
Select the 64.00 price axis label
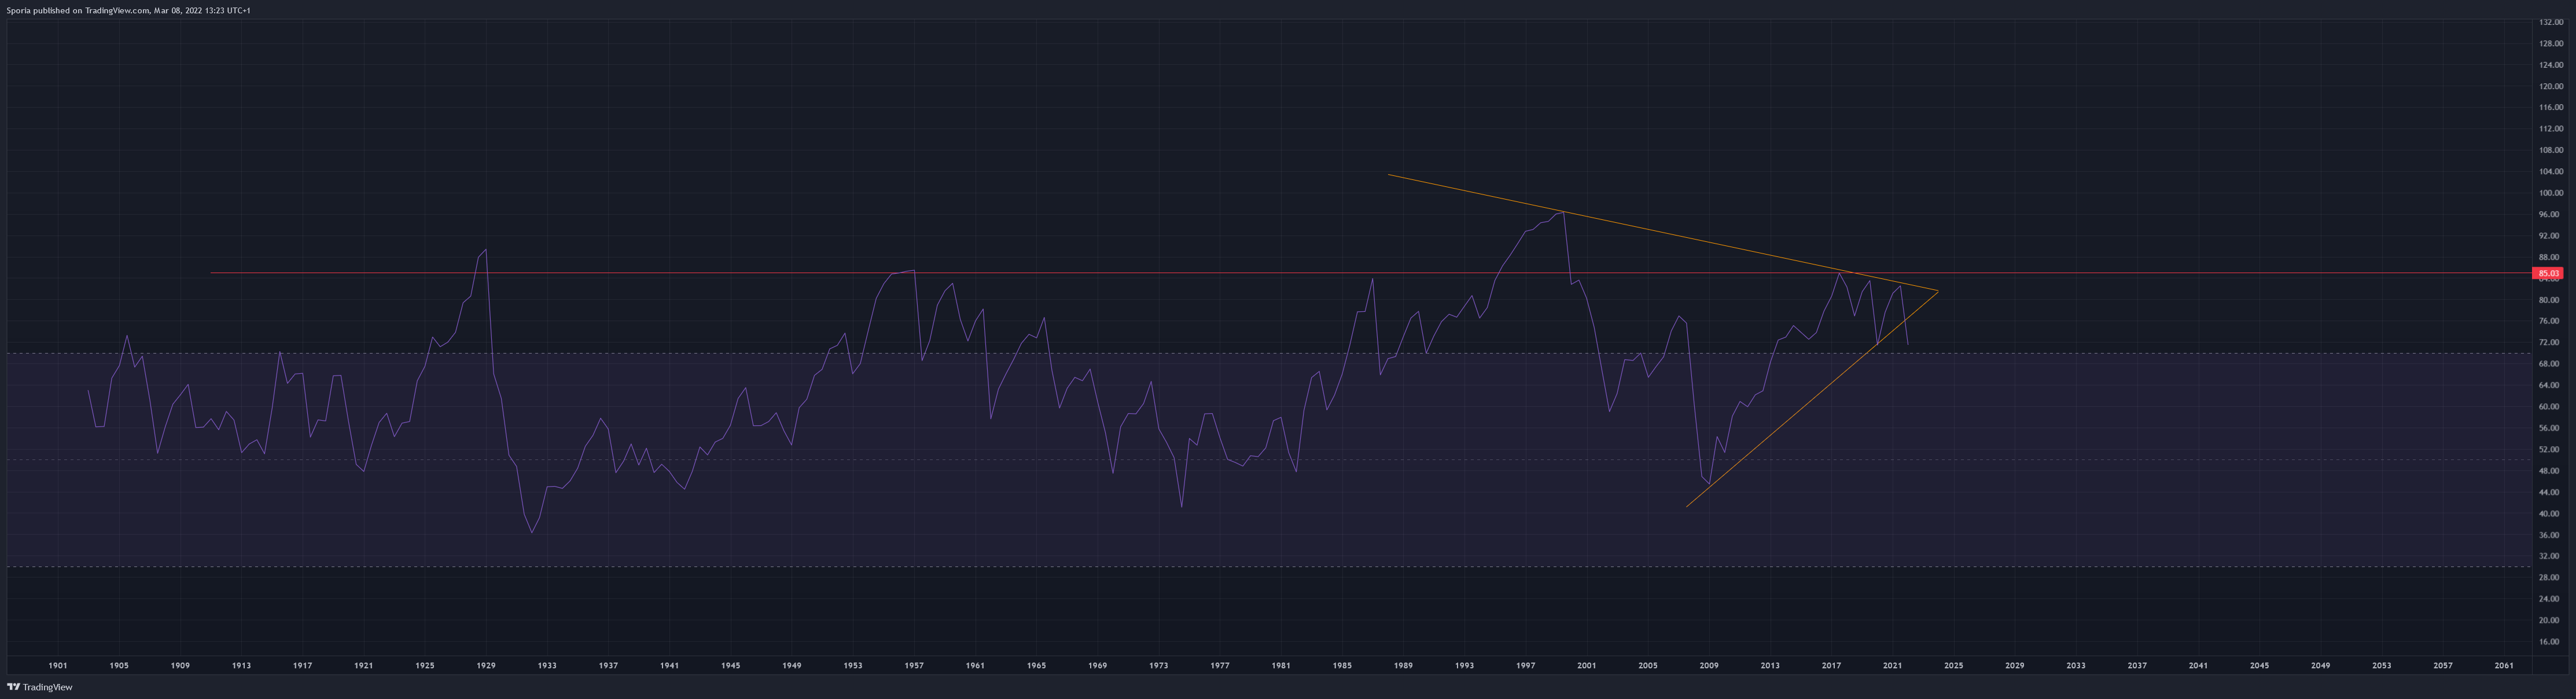pos(2549,385)
